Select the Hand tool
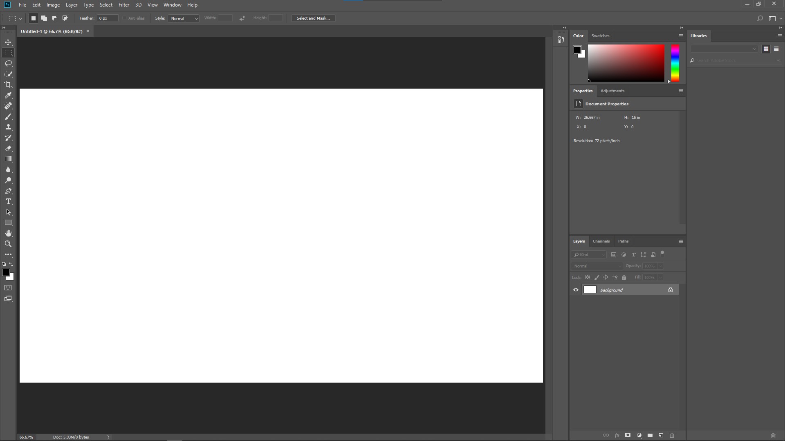The width and height of the screenshot is (785, 441). [x=8, y=233]
